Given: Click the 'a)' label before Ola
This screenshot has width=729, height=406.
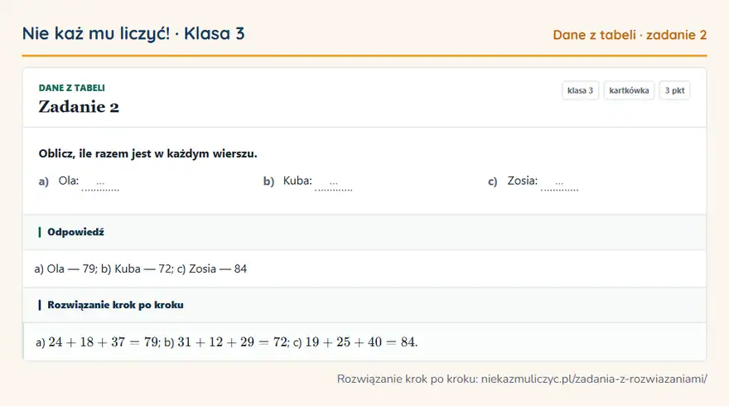Looking at the screenshot, I should tap(44, 181).
